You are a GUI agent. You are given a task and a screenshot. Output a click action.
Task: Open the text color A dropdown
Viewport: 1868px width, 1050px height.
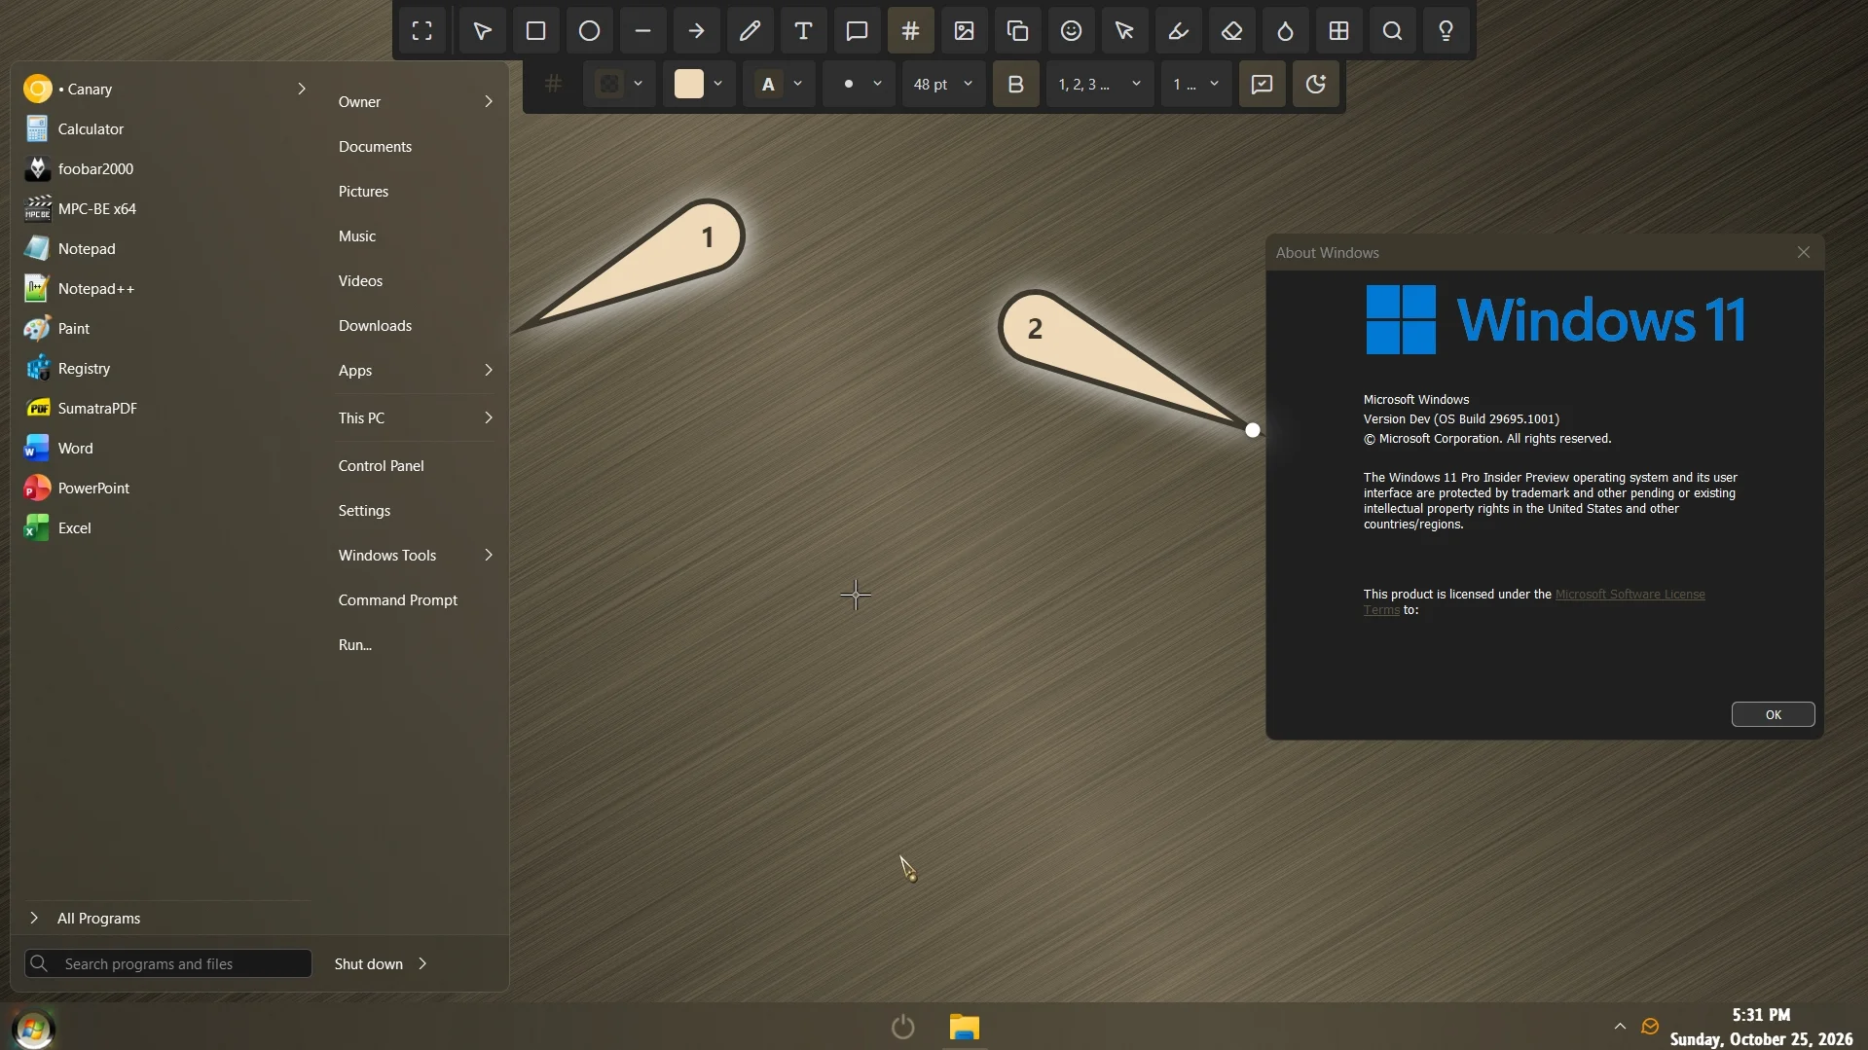tap(780, 85)
